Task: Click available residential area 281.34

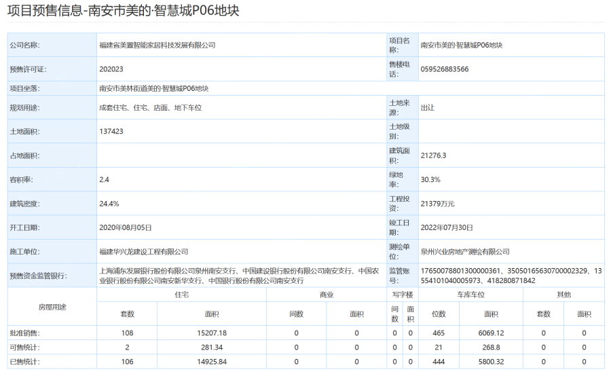Action: tap(212, 348)
